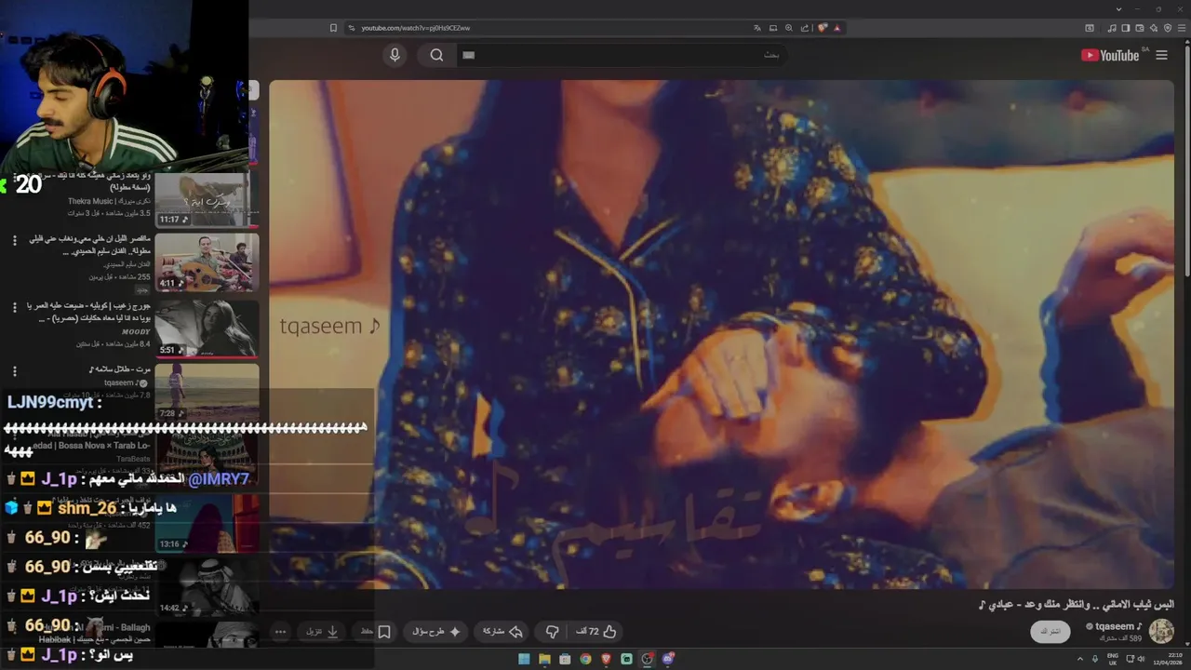Open the on-screen keyboard icon in search box
This screenshot has height=670, width=1191.
click(469, 55)
